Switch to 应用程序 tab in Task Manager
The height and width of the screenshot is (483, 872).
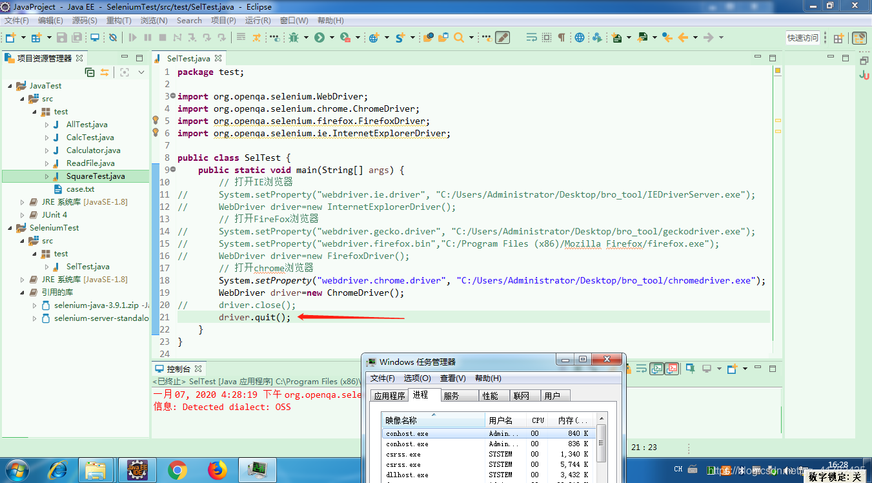pyautogui.click(x=389, y=396)
